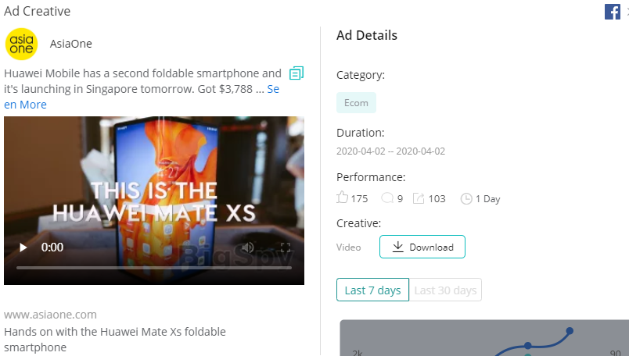This screenshot has width=629, height=356.
Task: Open the AsiaOne advertiser name
Action: (x=71, y=44)
